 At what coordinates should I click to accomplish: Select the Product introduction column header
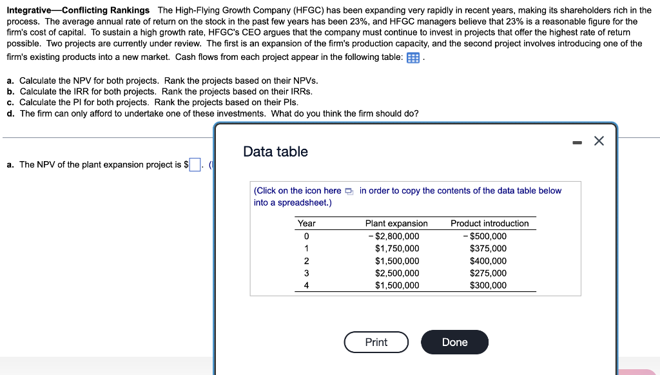[490, 224]
